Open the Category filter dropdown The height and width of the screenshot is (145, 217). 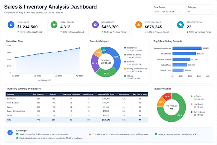199,12
